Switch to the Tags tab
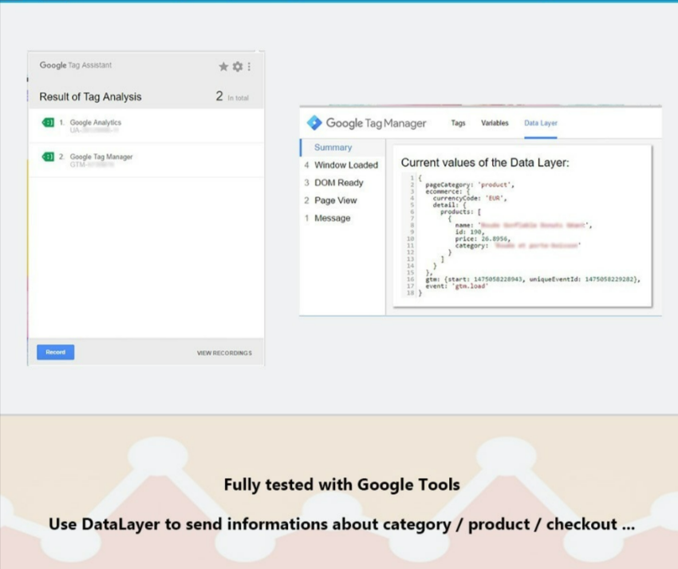 (458, 123)
